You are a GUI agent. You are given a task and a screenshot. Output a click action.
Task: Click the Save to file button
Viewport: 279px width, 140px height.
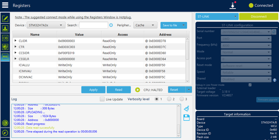170,25
